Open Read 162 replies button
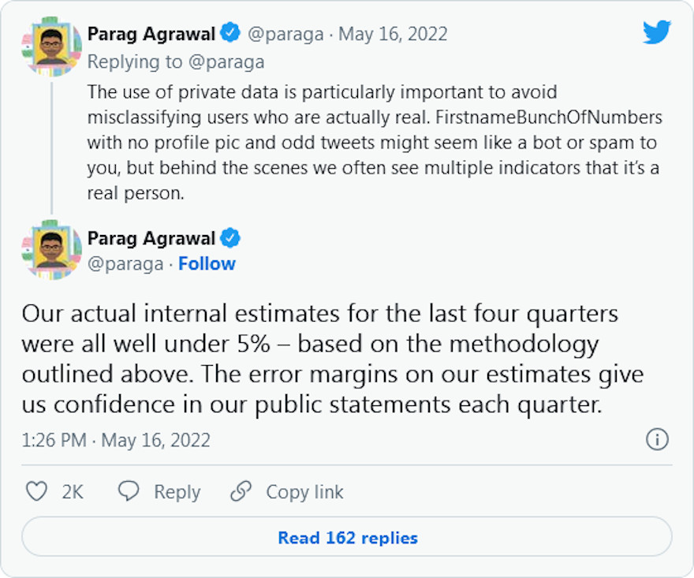The height and width of the screenshot is (578, 694). pos(347,538)
